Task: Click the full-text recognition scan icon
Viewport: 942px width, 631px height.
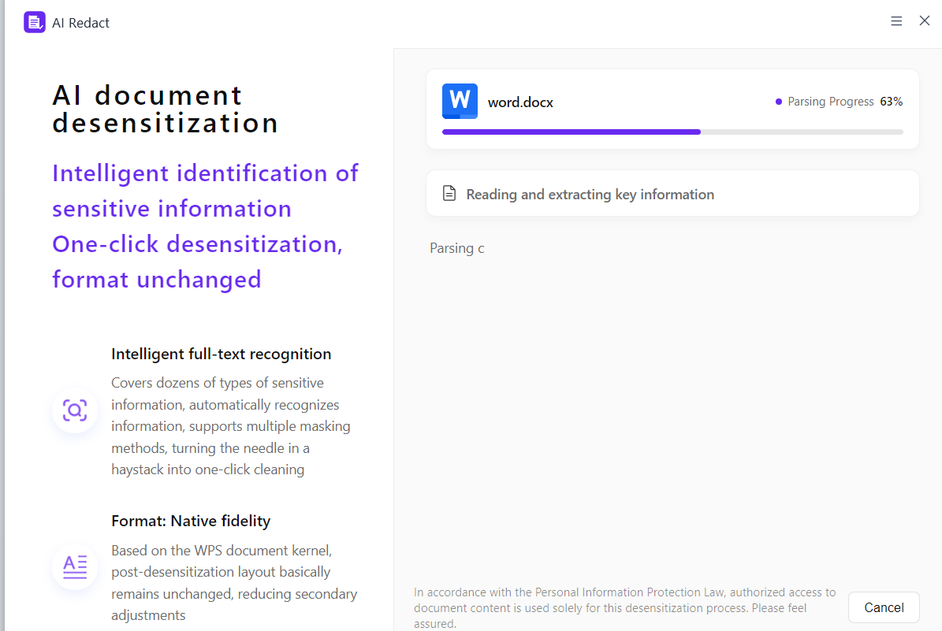Action: point(75,410)
